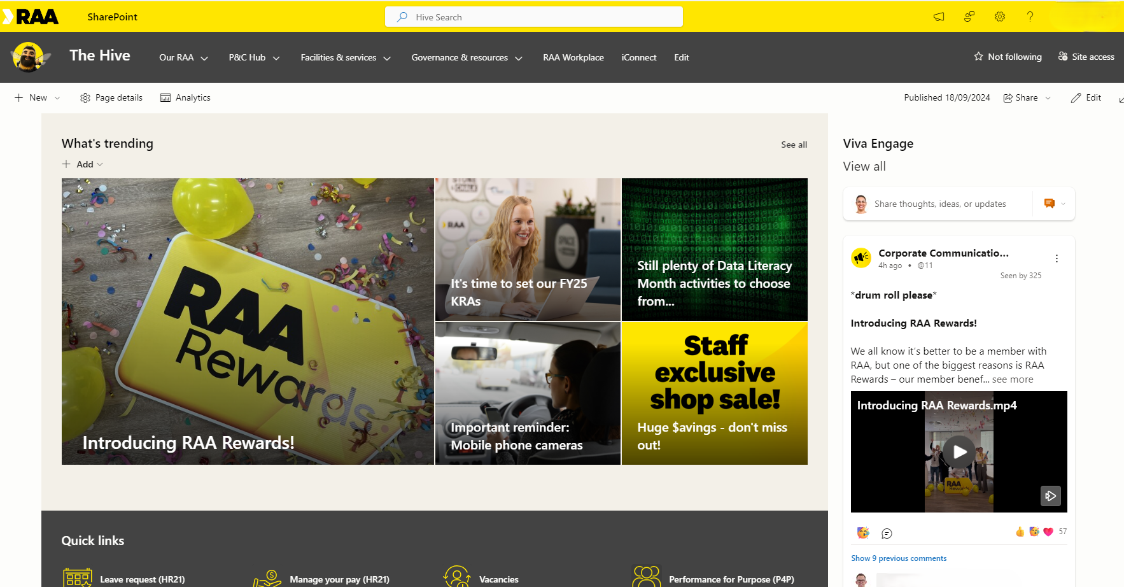Image resolution: width=1124 pixels, height=587 pixels.
Task: Click Corporate Communicatio... post author name
Action: coord(943,253)
